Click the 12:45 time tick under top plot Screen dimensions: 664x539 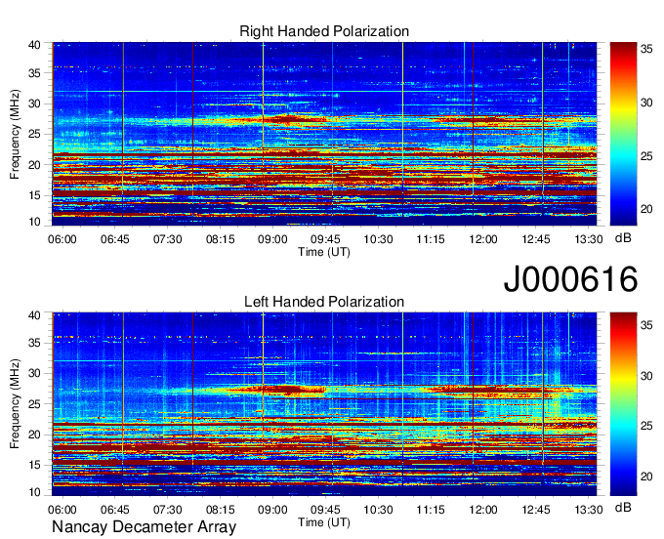tap(536, 239)
